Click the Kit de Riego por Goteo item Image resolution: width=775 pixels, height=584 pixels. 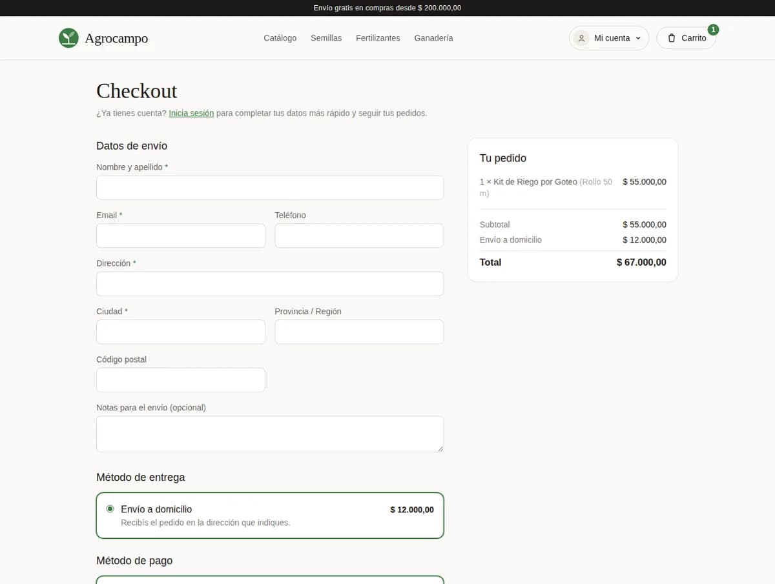[546, 188]
